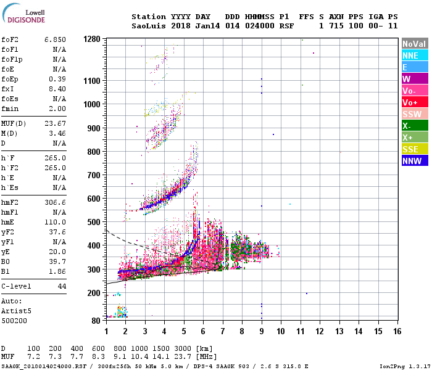Screen dimensions: 432x370
Task: Click the Artist5 autoscaler label
Action: point(16,311)
